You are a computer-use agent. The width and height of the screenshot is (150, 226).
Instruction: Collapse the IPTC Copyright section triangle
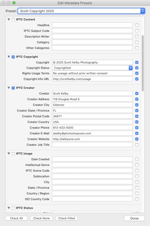9,57
